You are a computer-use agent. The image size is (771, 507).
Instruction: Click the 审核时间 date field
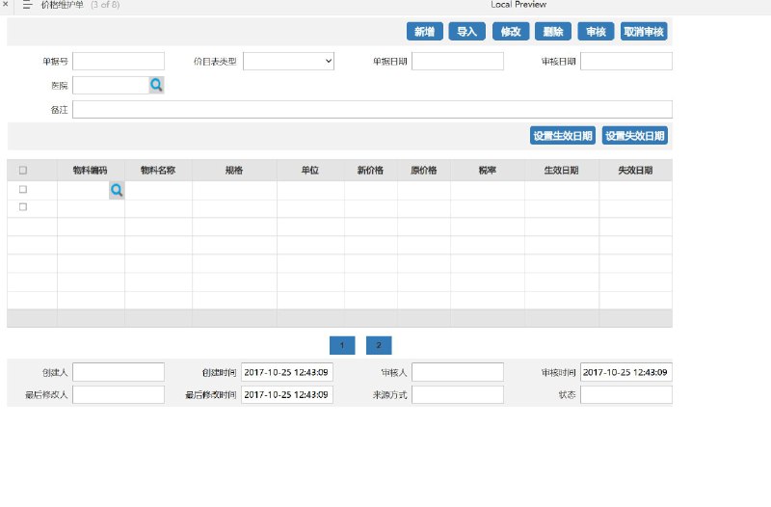(625, 372)
